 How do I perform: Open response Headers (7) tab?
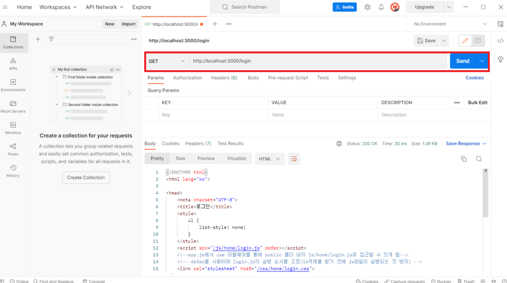pyautogui.click(x=198, y=143)
